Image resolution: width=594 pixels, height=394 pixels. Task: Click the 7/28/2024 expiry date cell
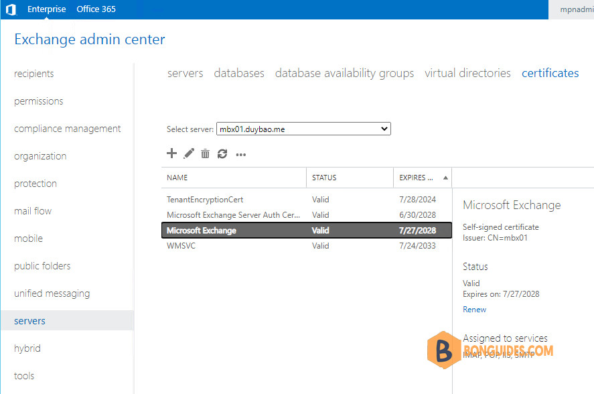coord(417,200)
